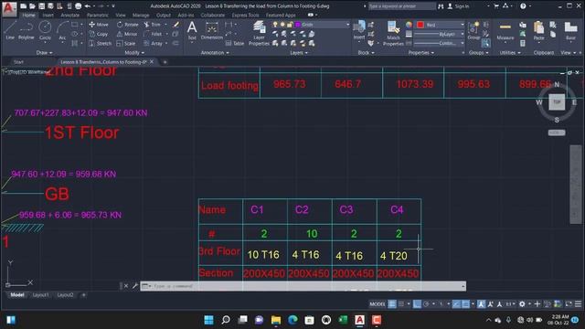Toggle ortho mode in status bar
Screen dimensions: 585x329
click(417, 304)
